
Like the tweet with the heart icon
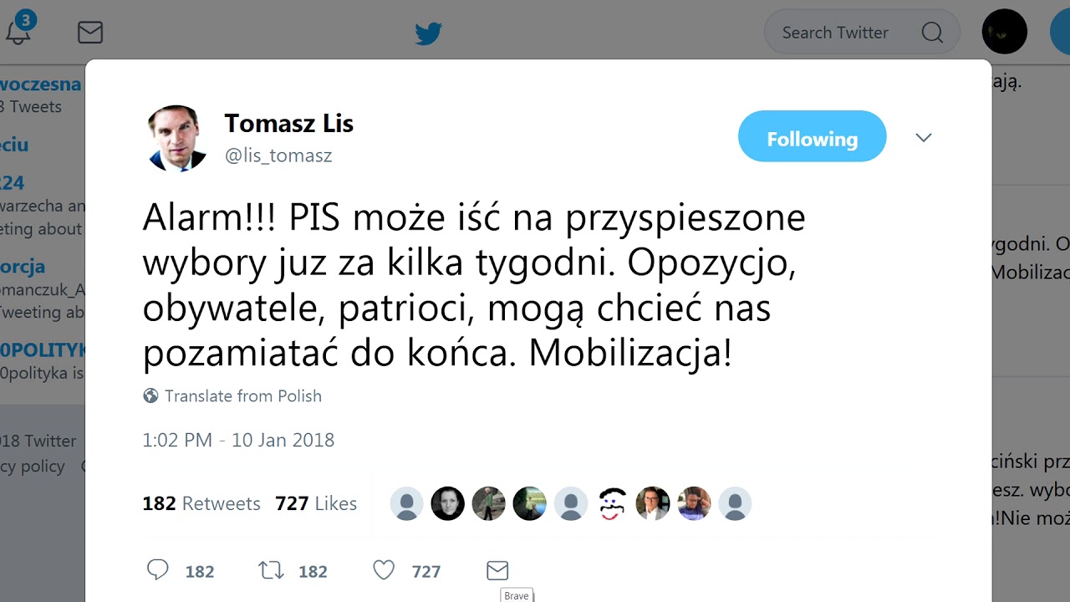tap(384, 570)
